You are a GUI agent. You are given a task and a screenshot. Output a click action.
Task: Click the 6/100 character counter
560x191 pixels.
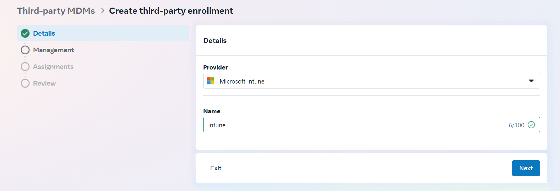tap(516, 125)
